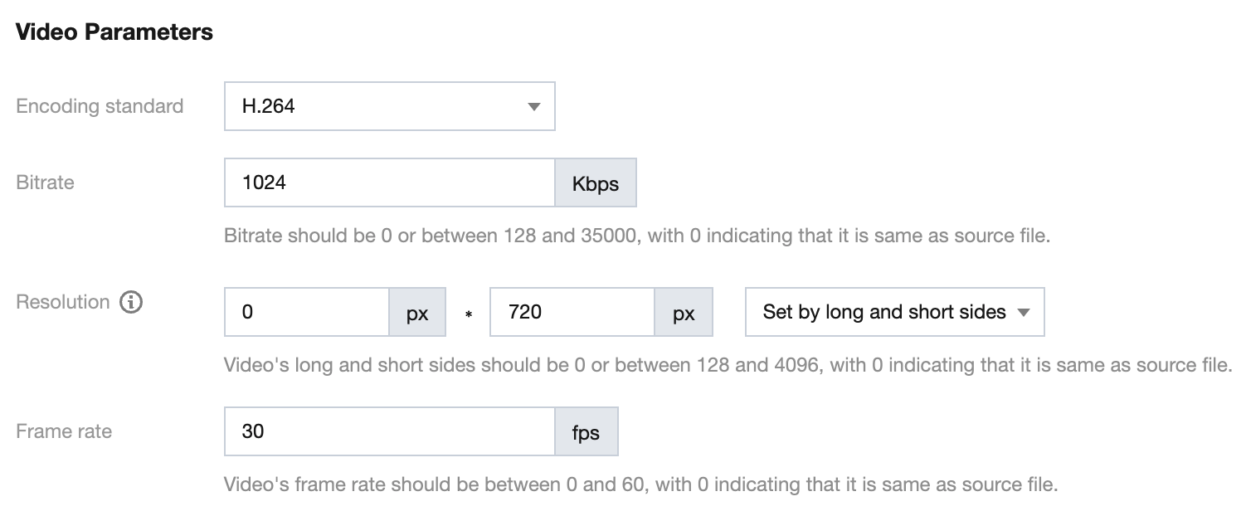Click the Resolution info icon
The width and height of the screenshot is (1246, 511).
point(131,303)
